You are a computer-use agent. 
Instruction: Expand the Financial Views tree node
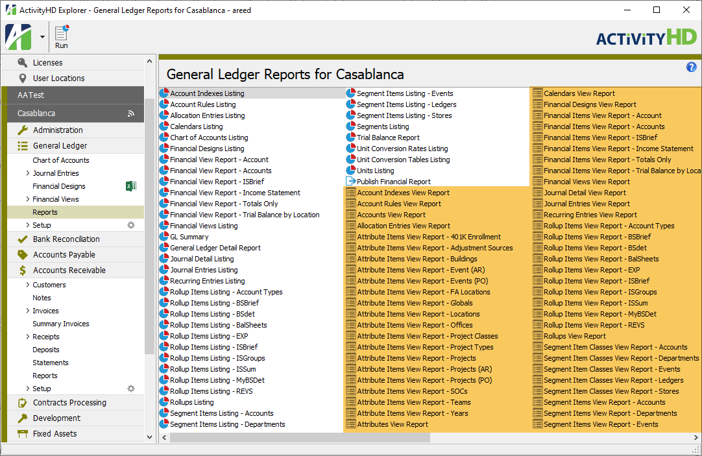click(28, 199)
